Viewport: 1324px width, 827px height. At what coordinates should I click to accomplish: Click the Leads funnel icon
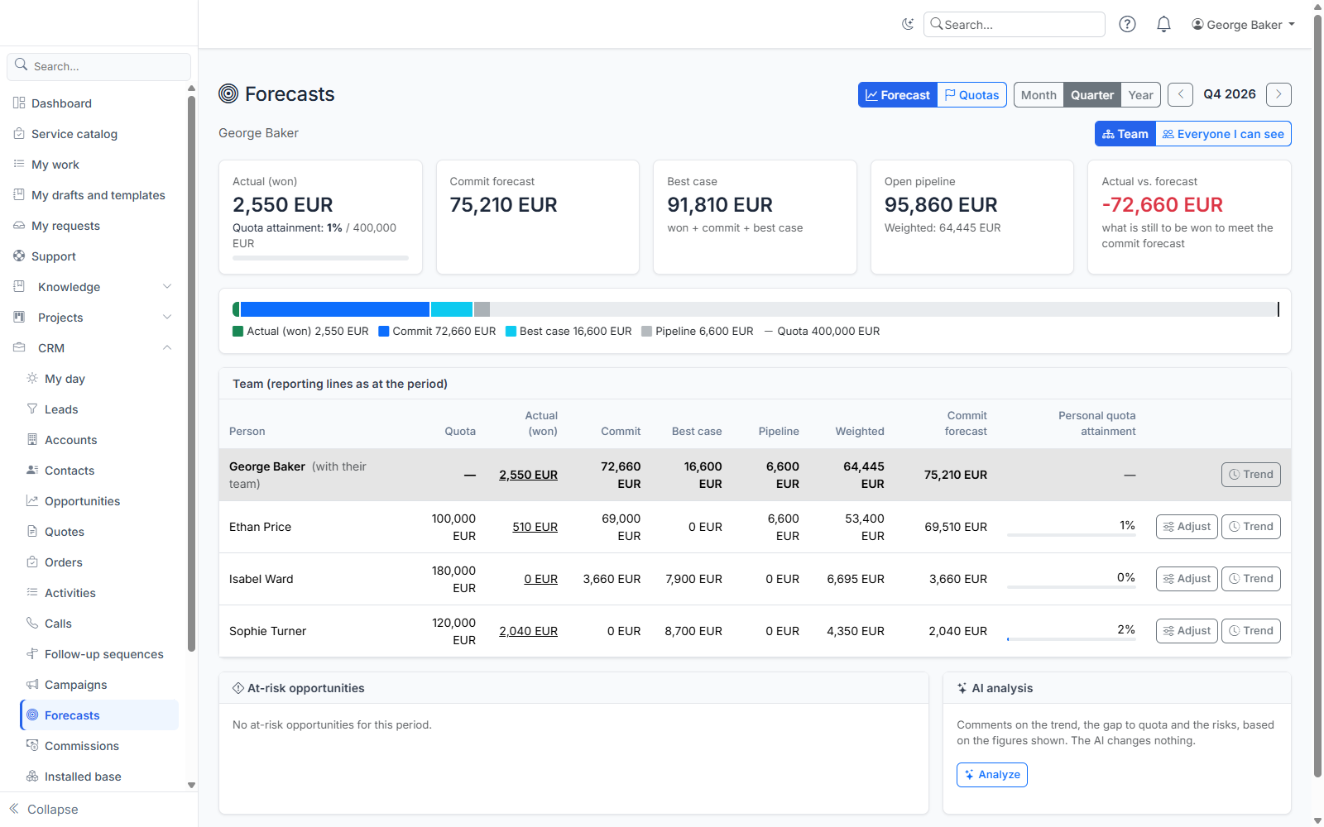[x=32, y=409]
